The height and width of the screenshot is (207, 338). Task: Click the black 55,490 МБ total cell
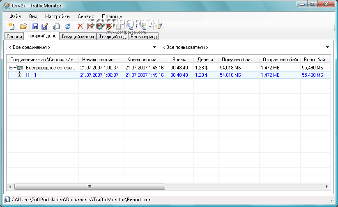313,68
